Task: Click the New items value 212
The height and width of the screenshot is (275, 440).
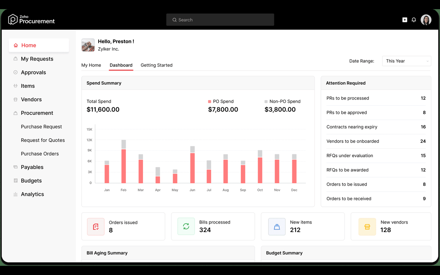Action: [295, 230]
